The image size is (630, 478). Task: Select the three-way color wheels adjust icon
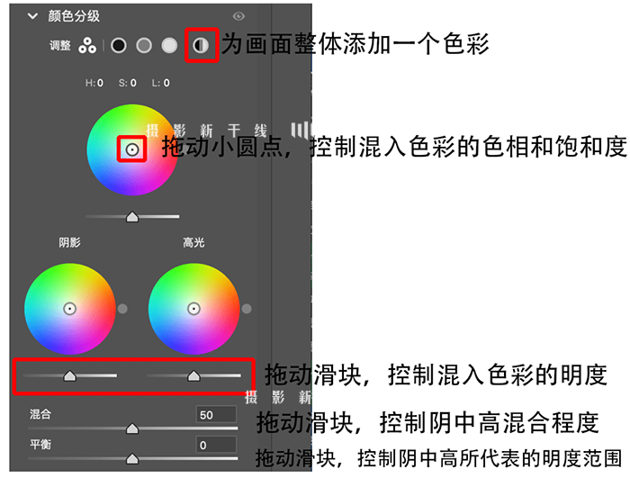[87, 45]
